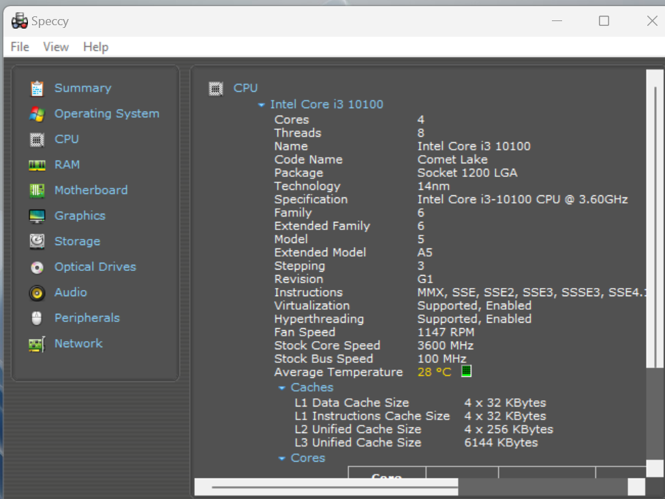This screenshot has height=499, width=665.
Task: Click the Speccy app icon in title bar
Action: click(20, 20)
